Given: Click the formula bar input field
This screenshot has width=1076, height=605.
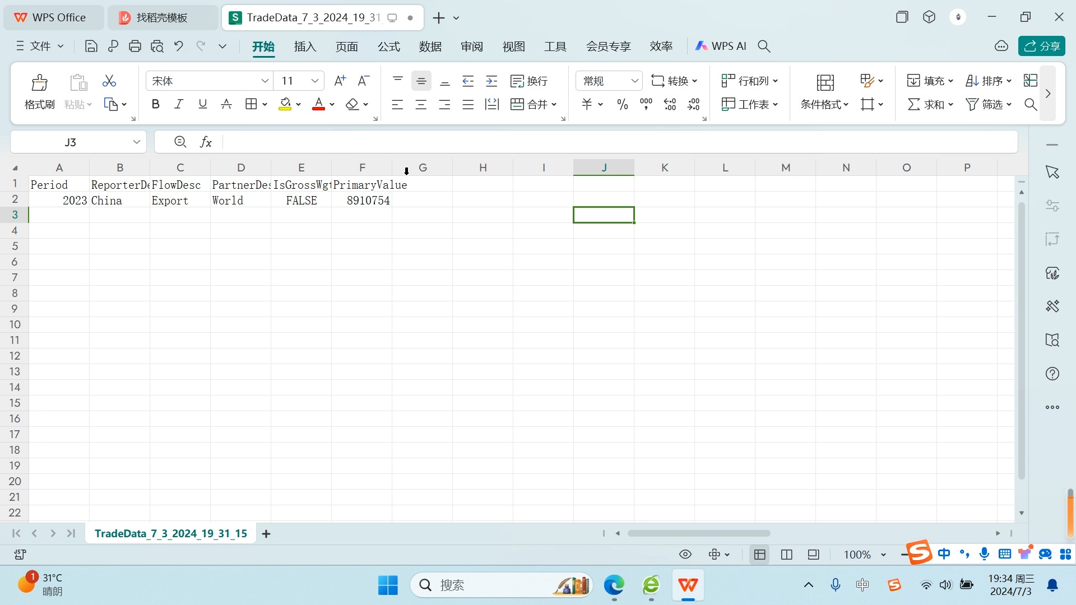Looking at the screenshot, I should [x=619, y=142].
